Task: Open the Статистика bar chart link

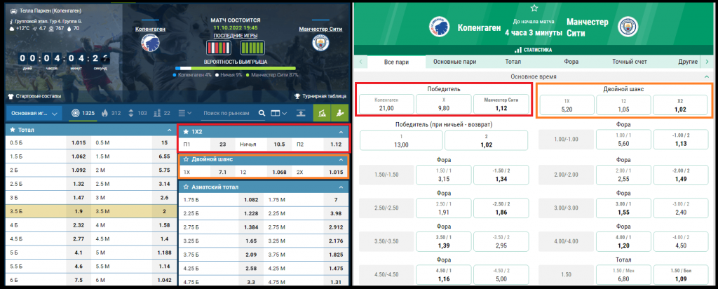Action: click(534, 50)
